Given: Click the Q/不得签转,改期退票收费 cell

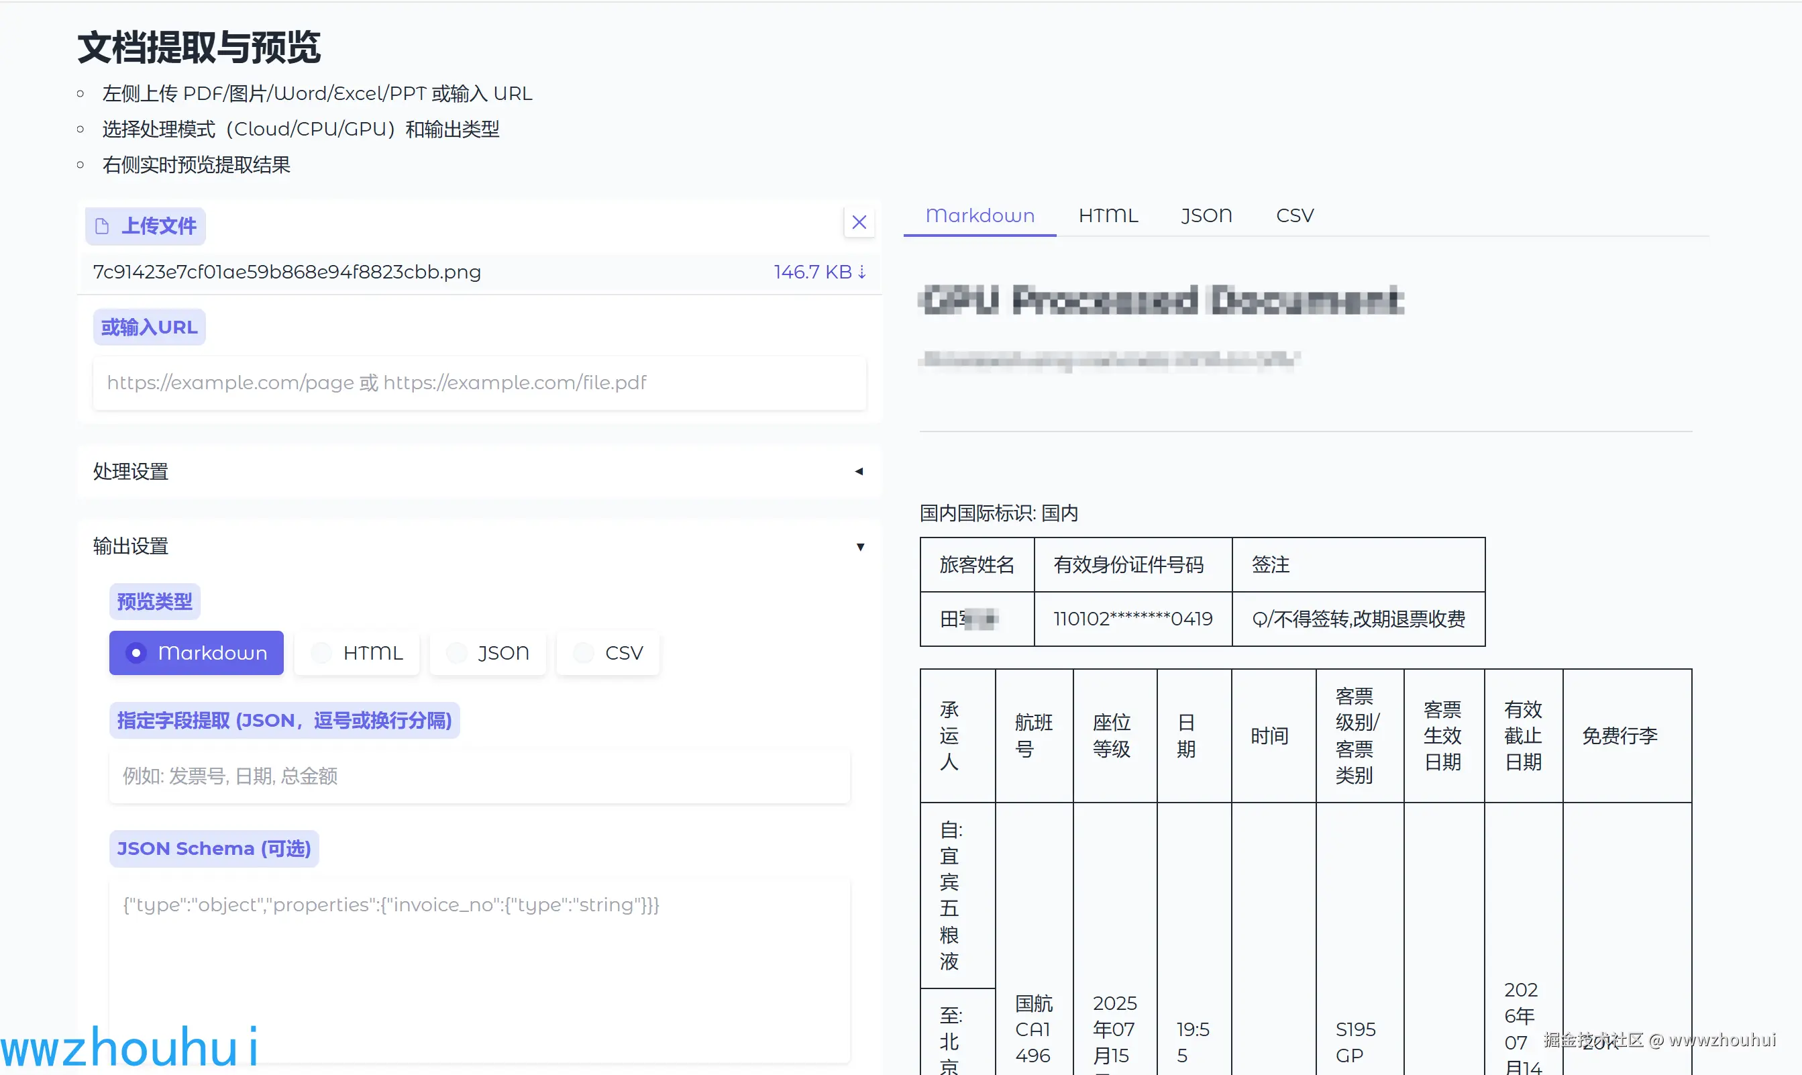Looking at the screenshot, I should tap(1359, 619).
